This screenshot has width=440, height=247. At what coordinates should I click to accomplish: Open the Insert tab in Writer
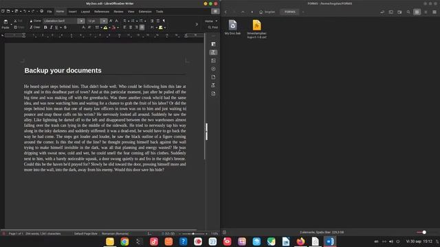click(72, 12)
